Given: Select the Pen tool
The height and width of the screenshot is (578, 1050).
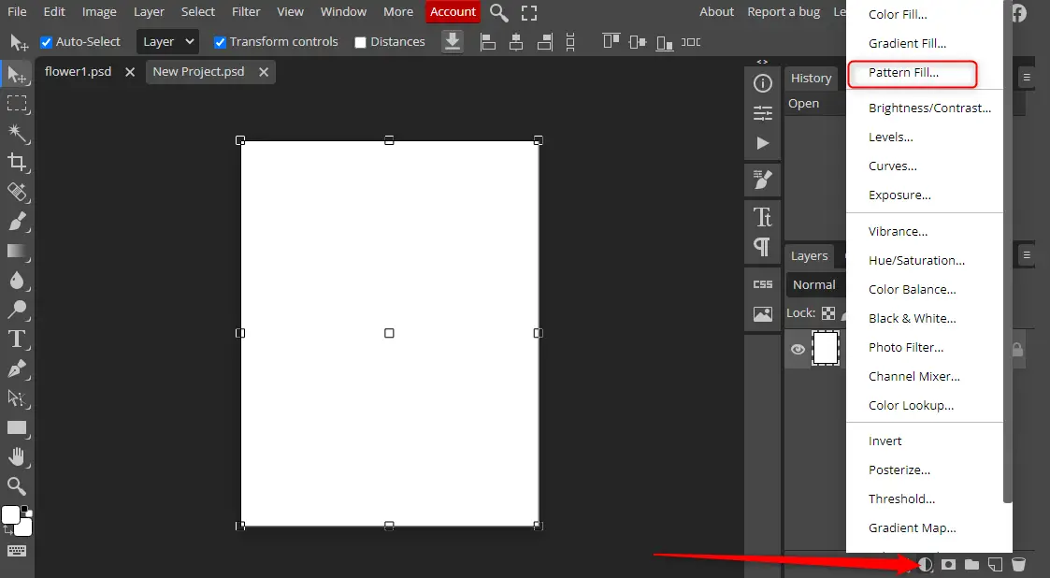Looking at the screenshot, I should [17, 368].
